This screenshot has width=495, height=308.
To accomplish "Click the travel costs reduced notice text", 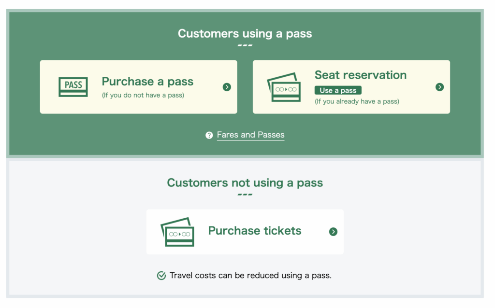I will pyautogui.click(x=250, y=276).
